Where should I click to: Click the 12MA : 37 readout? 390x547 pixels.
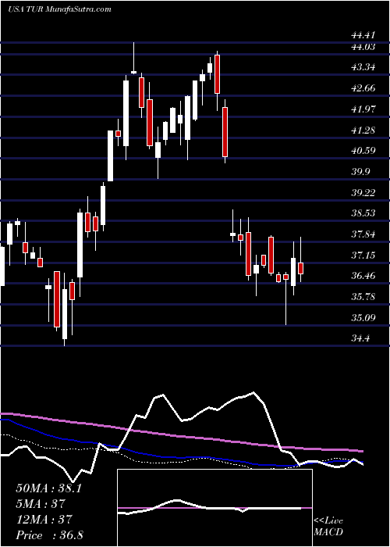click(x=44, y=519)
